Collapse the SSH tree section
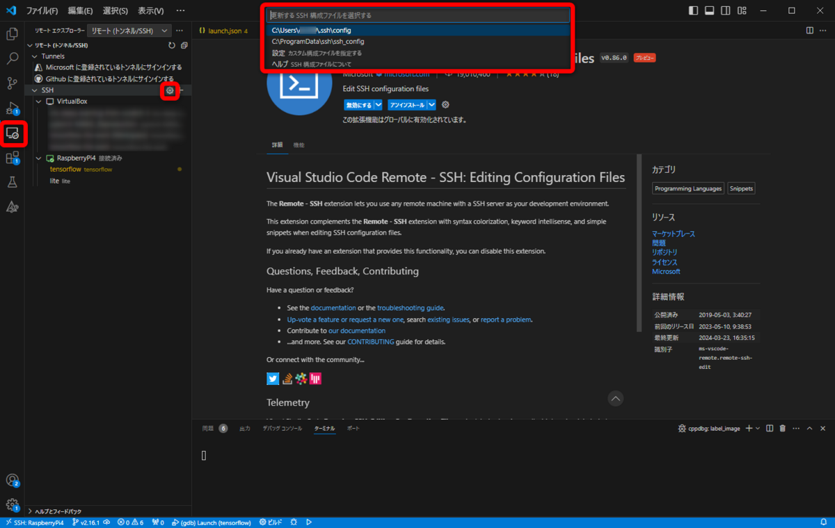Viewport: 835px width, 528px height. (x=35, y=90)
